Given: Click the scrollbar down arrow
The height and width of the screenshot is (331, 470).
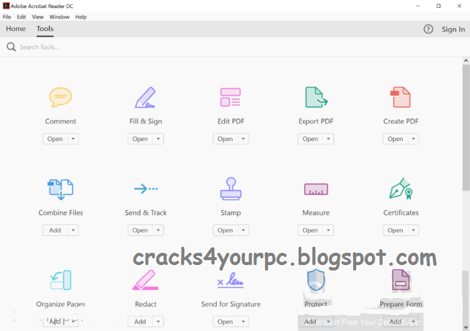Looking at the screenshot, I should point(466,327).
